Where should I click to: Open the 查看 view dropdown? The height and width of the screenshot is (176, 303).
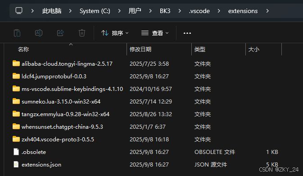(155, 33)
